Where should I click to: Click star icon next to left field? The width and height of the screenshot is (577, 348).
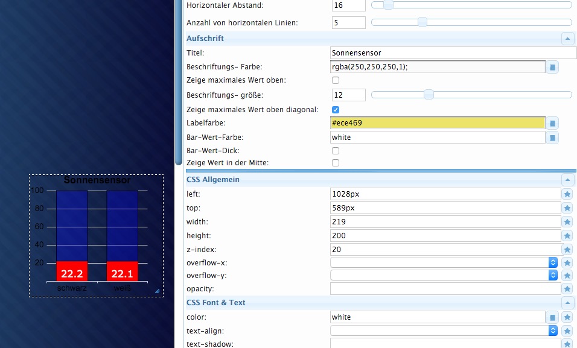coord(567,194)
